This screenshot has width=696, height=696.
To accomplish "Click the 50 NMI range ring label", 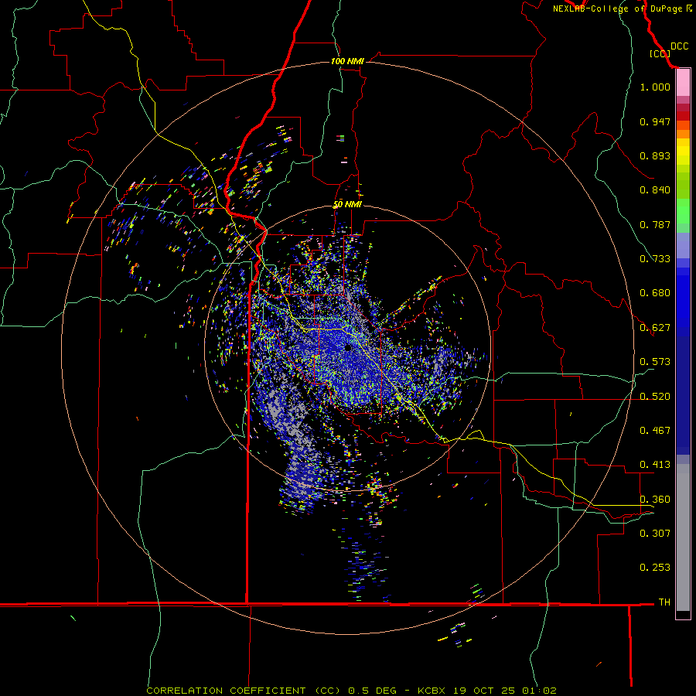I will (x=347, y=205).
